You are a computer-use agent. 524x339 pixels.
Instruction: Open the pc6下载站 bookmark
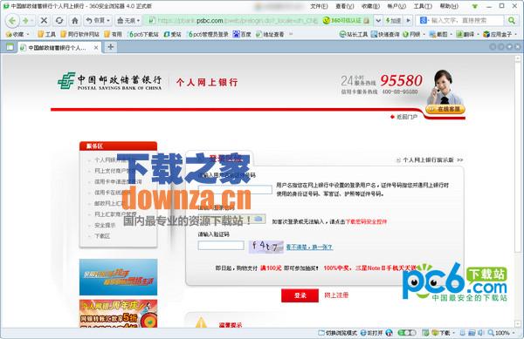pos(144,34)
